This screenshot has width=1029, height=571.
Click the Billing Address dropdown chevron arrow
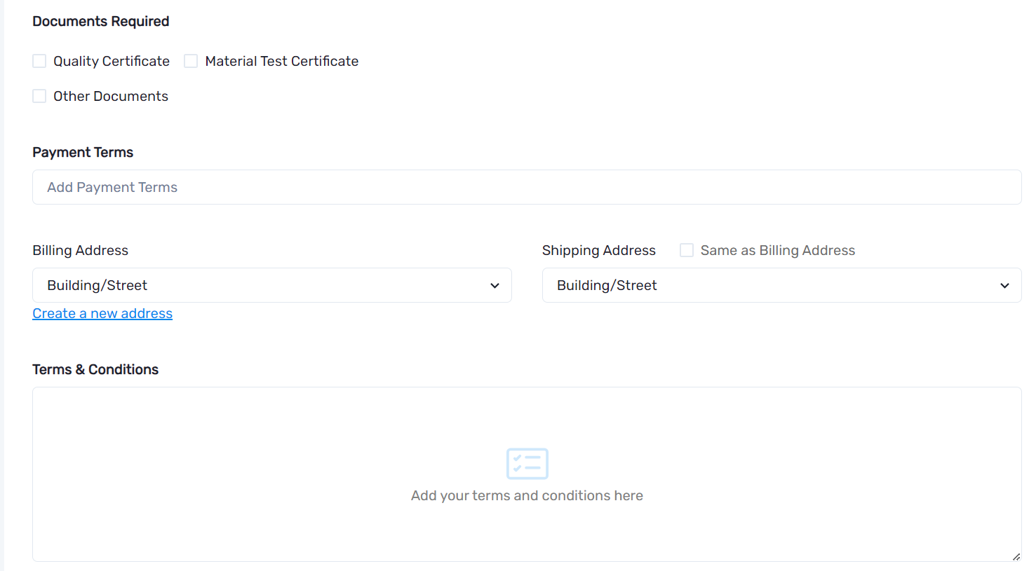pyautogui.click(x=495, y=286)
